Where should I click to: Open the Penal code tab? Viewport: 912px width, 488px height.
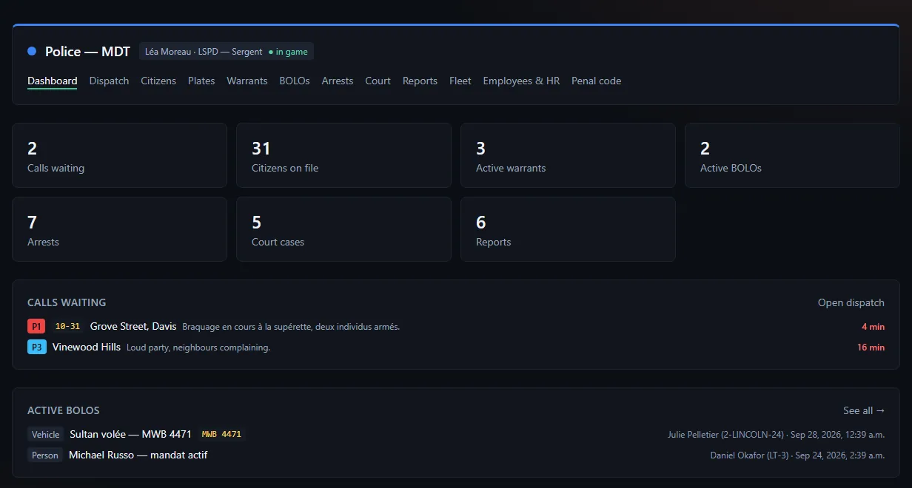point(596,81)
